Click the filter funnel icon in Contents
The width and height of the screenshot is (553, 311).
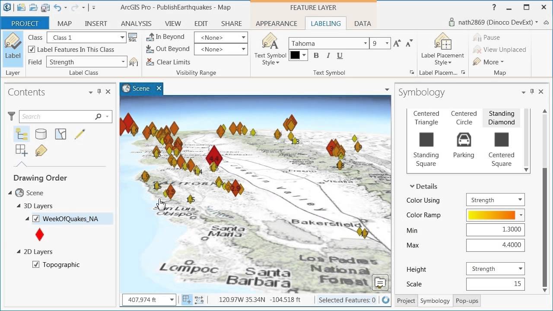[x=12, y=116]
